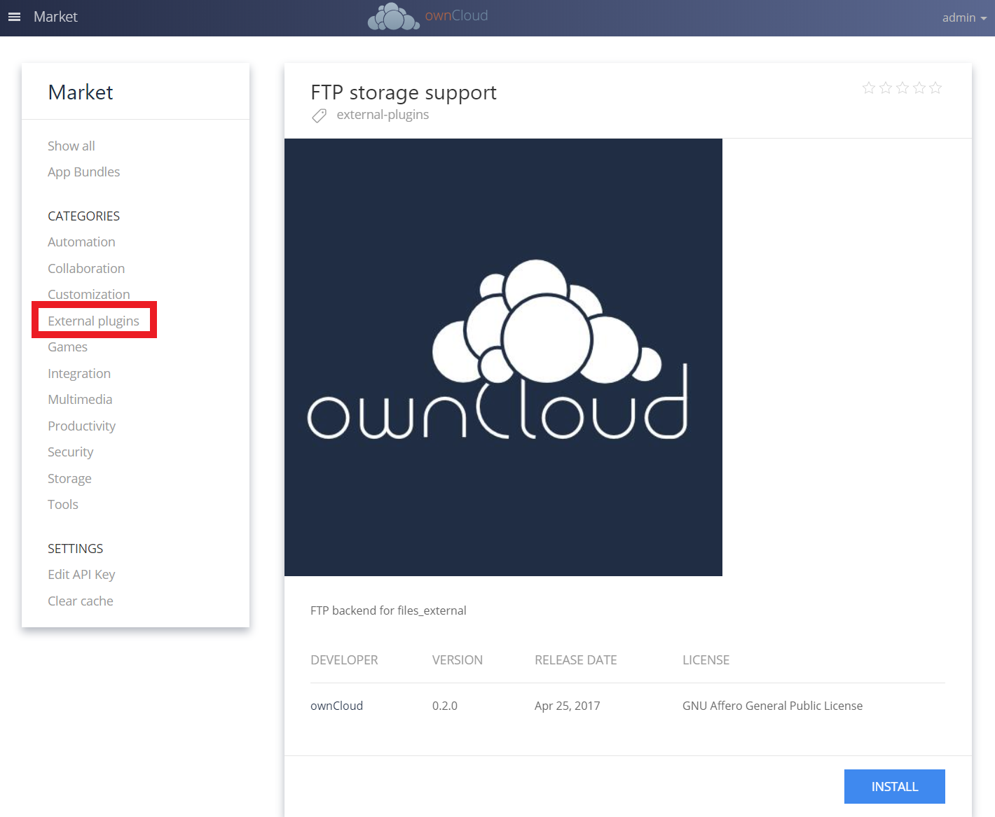Give the app a five-star rating
The width and height of the screenshot is (995, 817).
click(x=935, y=88)
